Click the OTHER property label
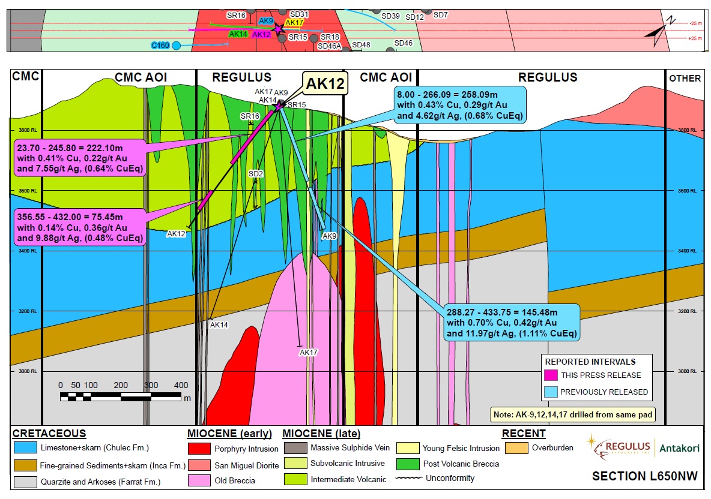Viewport: 711px width, 499px height. point(685,79)
